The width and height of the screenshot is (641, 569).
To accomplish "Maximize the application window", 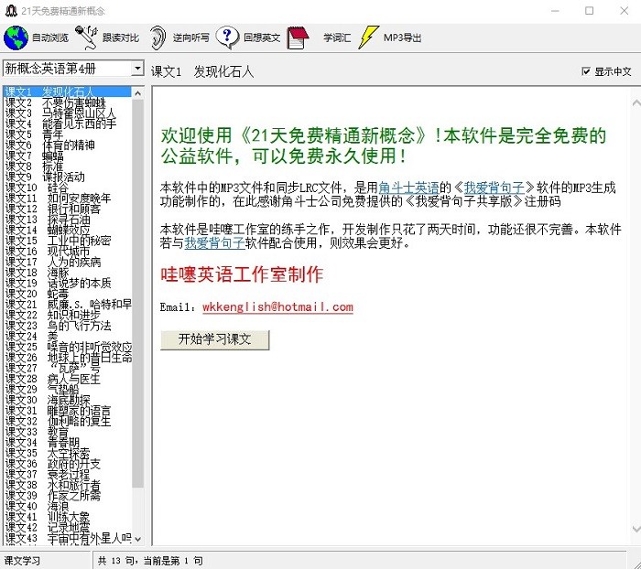I will point(589,11).
